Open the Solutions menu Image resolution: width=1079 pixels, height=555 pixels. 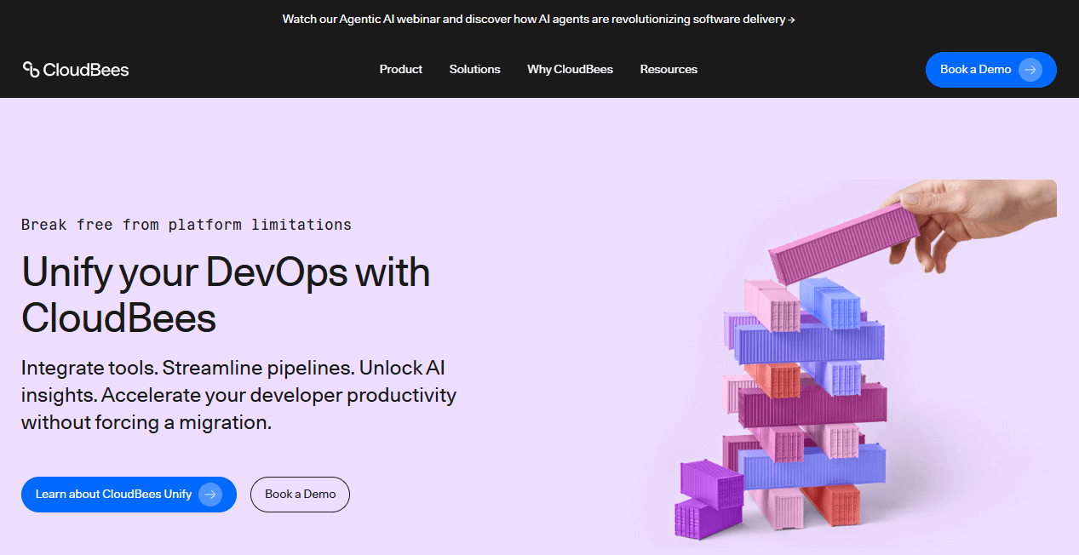point(474,70)
